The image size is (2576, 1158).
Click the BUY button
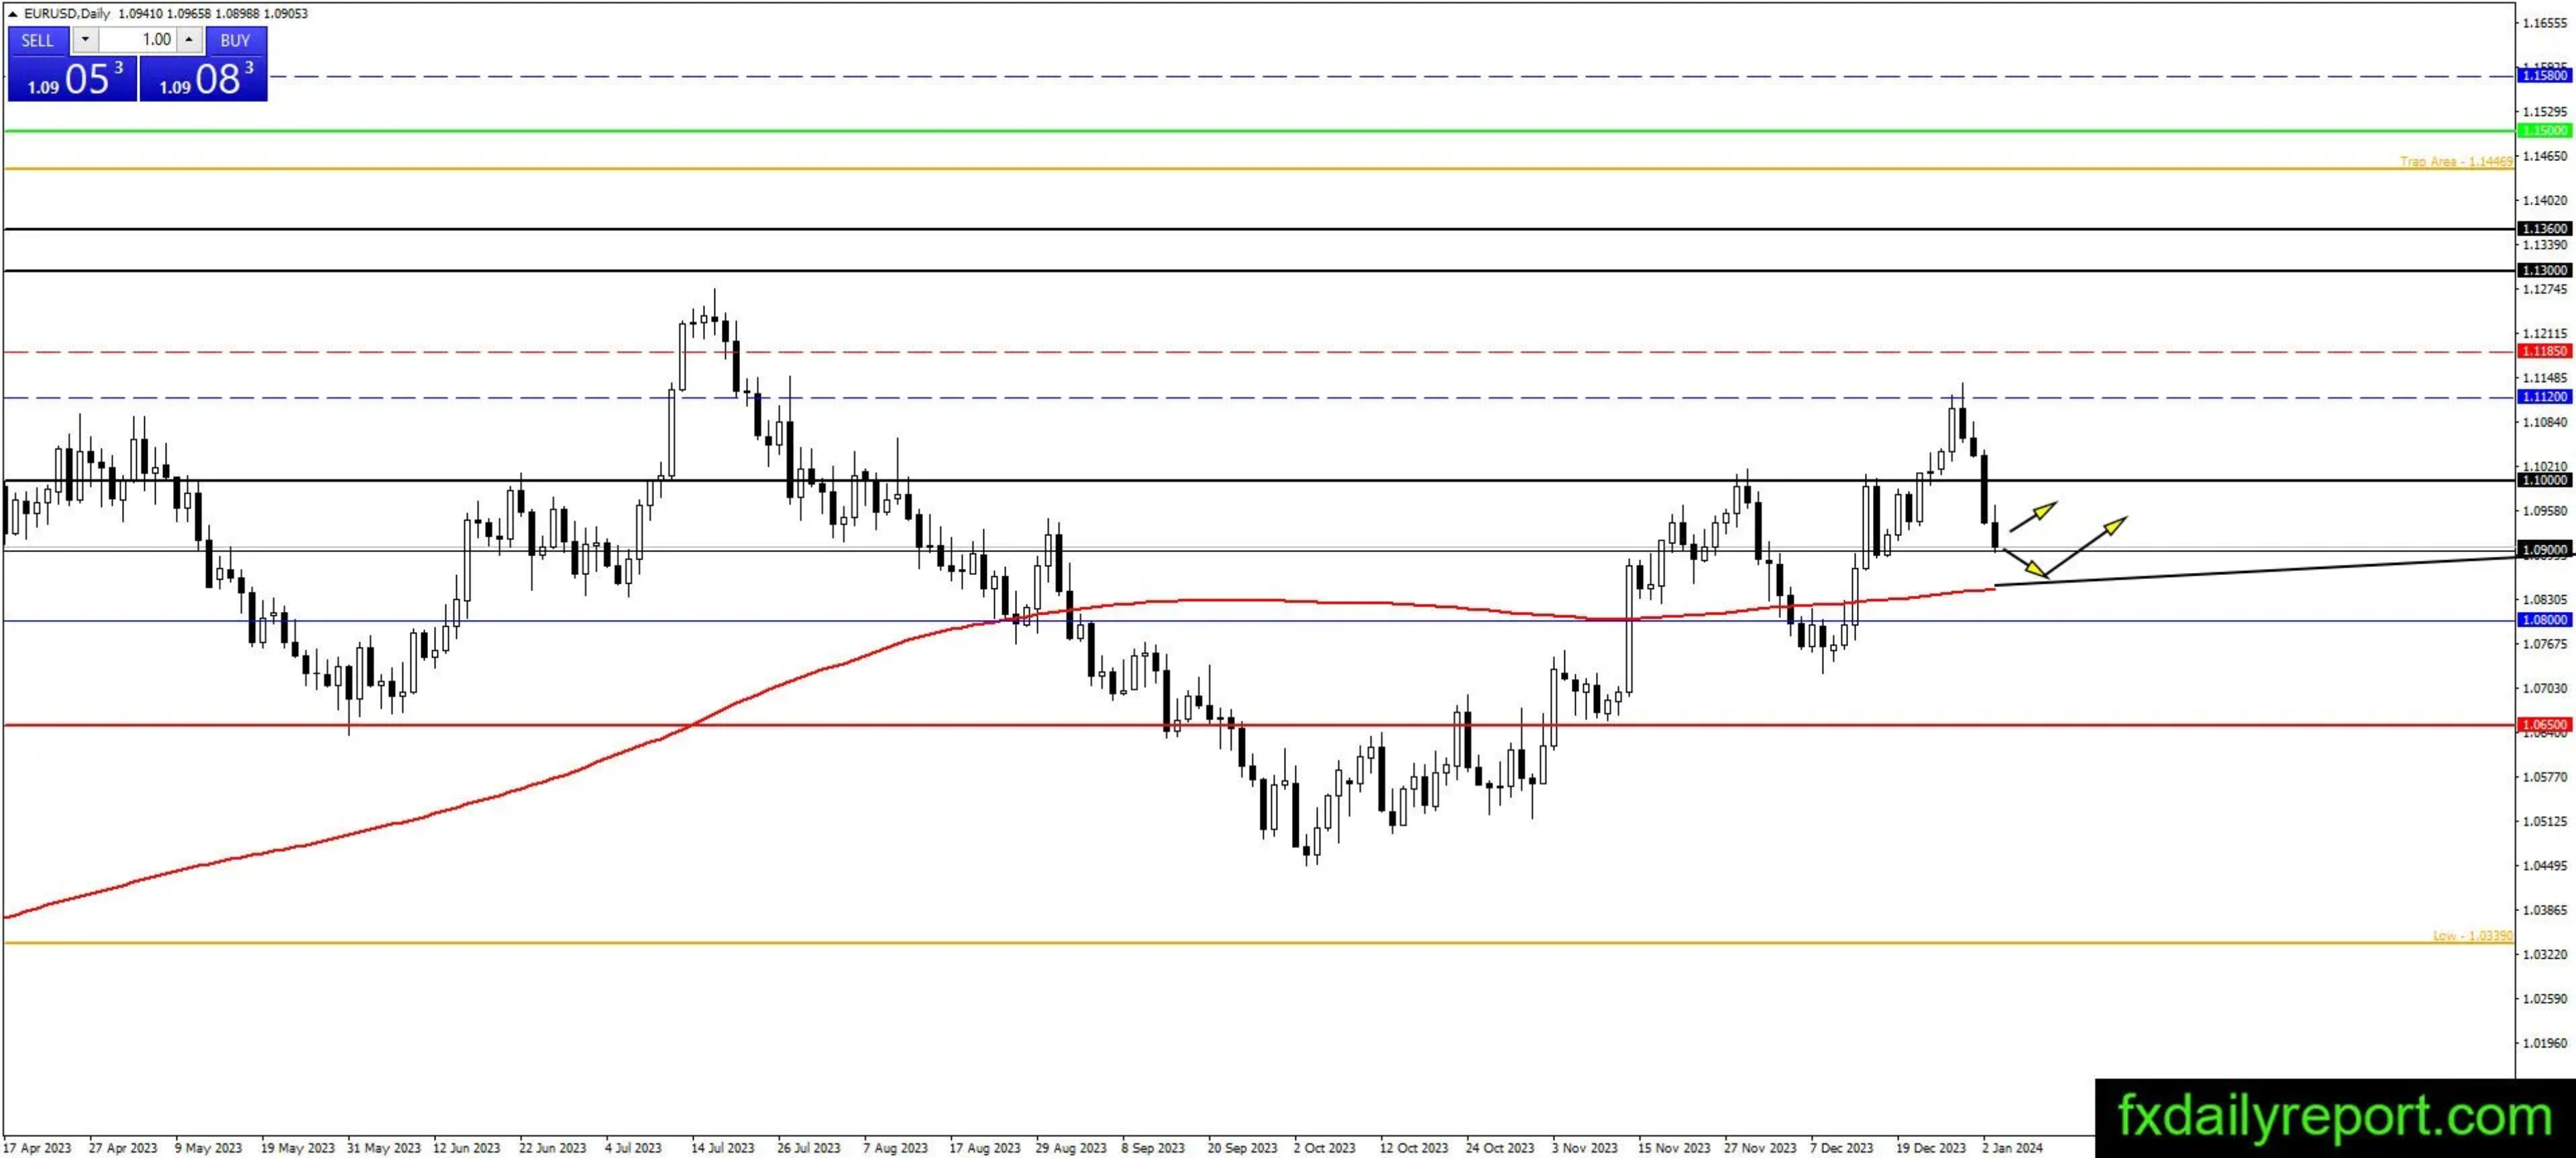[235, 40]
